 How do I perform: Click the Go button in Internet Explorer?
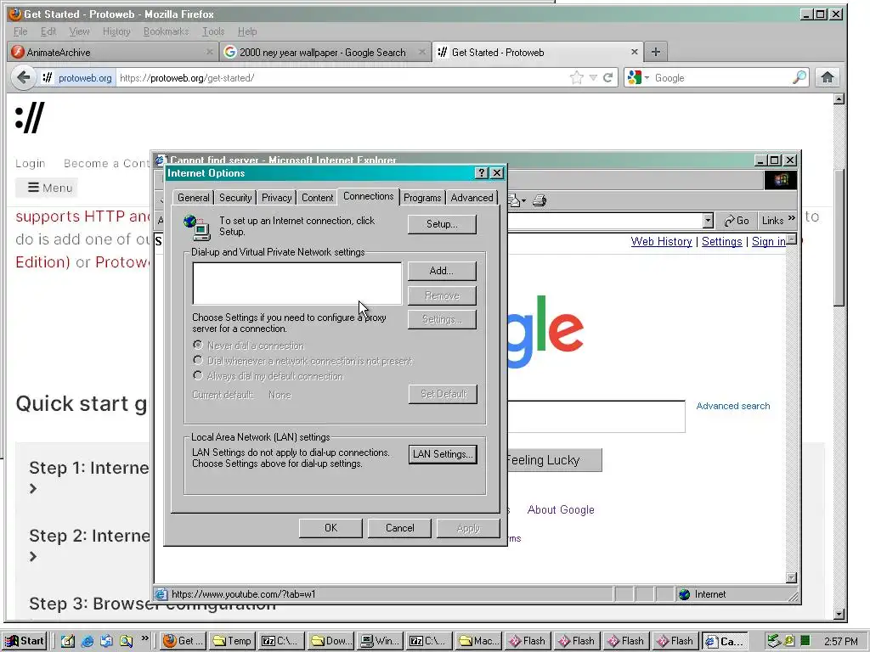[737, 221]
